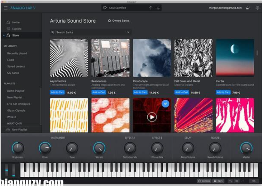Click the Analog Lab V logo
The image size is (262, 186).
click(23, 8)
